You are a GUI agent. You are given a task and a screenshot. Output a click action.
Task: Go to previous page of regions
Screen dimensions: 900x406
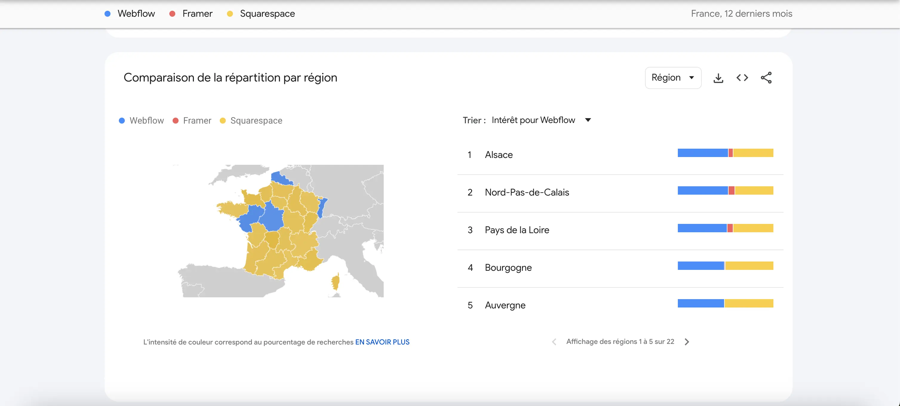click(x=554, y=342)
